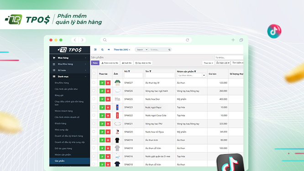Image resolution: width=304 pixels, height=171 pixels.
Task: Edit product SP44321 Vòng tay bạc PNJ
Action: click(102, 124)
